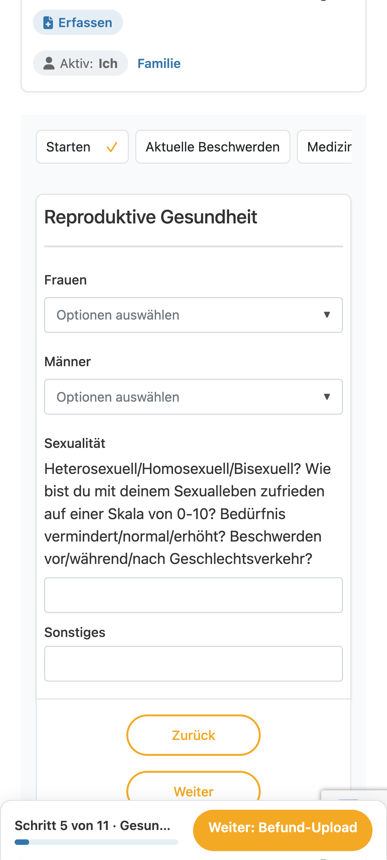This screenshot has width=387, height=860.
Task: Click the Frauen dropdown arrow icon
Action: coord(327,315)
